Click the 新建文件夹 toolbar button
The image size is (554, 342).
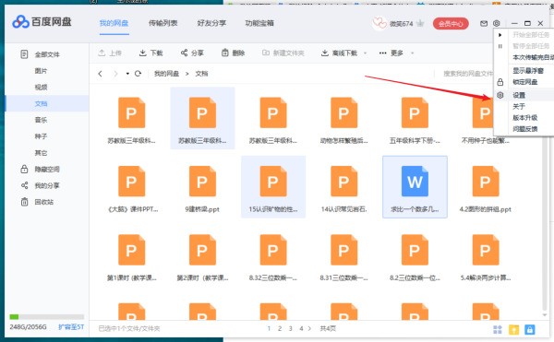coord(283,53)
